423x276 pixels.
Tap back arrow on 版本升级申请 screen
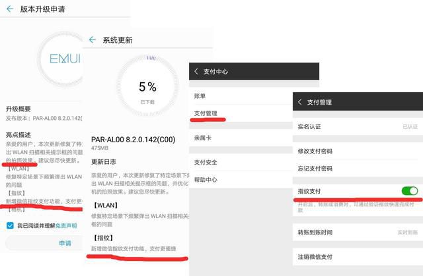click(9, 9)
